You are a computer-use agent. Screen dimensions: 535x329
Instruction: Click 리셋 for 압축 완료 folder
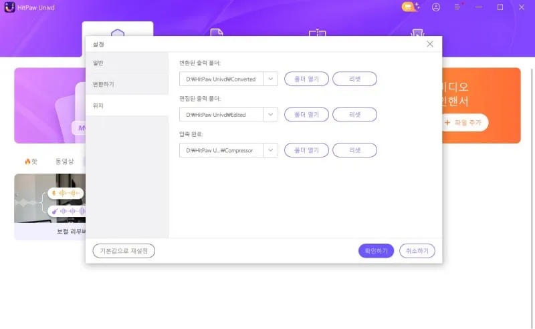[x=354, y=150]
